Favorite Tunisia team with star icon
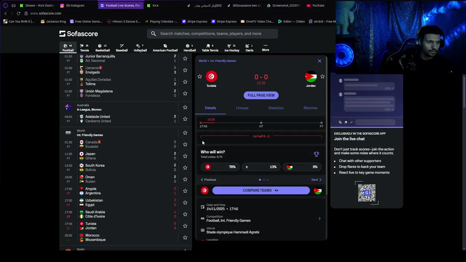 pyautogui.click(x=200, y=76)
